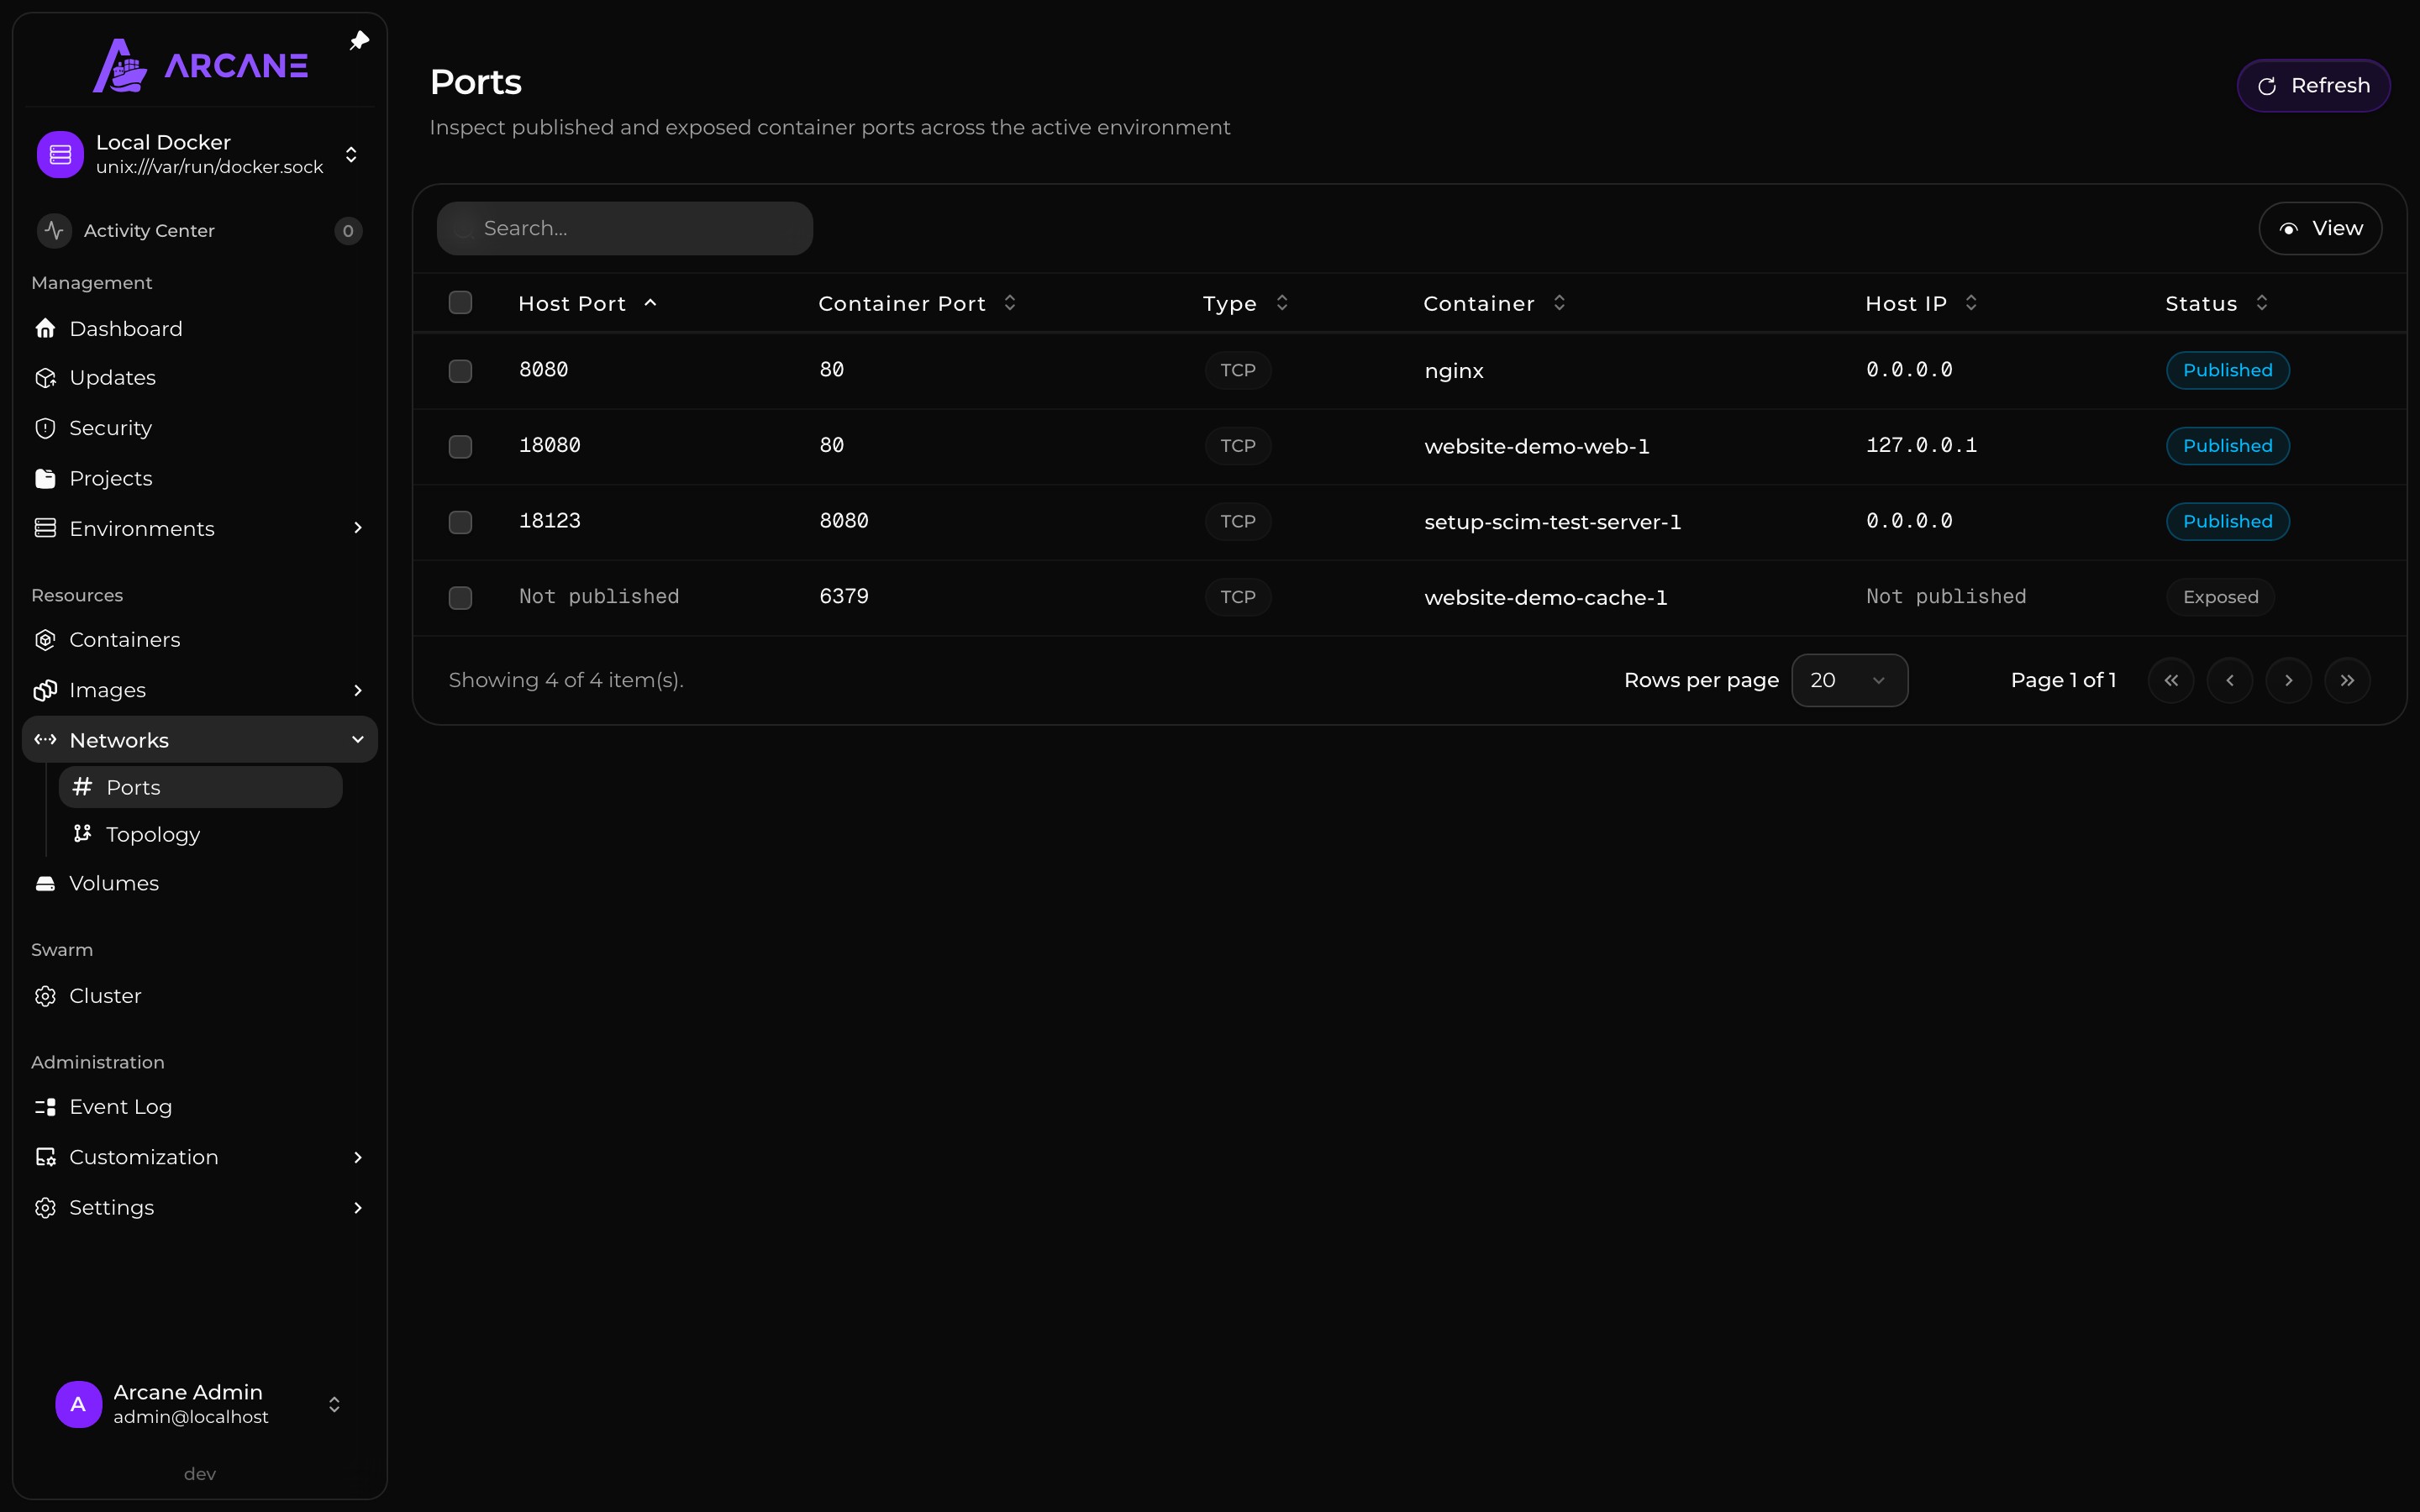Go to the first page arrow
The image size is (2420, 1512).
pyautogui.click(x=2170, y=680)
